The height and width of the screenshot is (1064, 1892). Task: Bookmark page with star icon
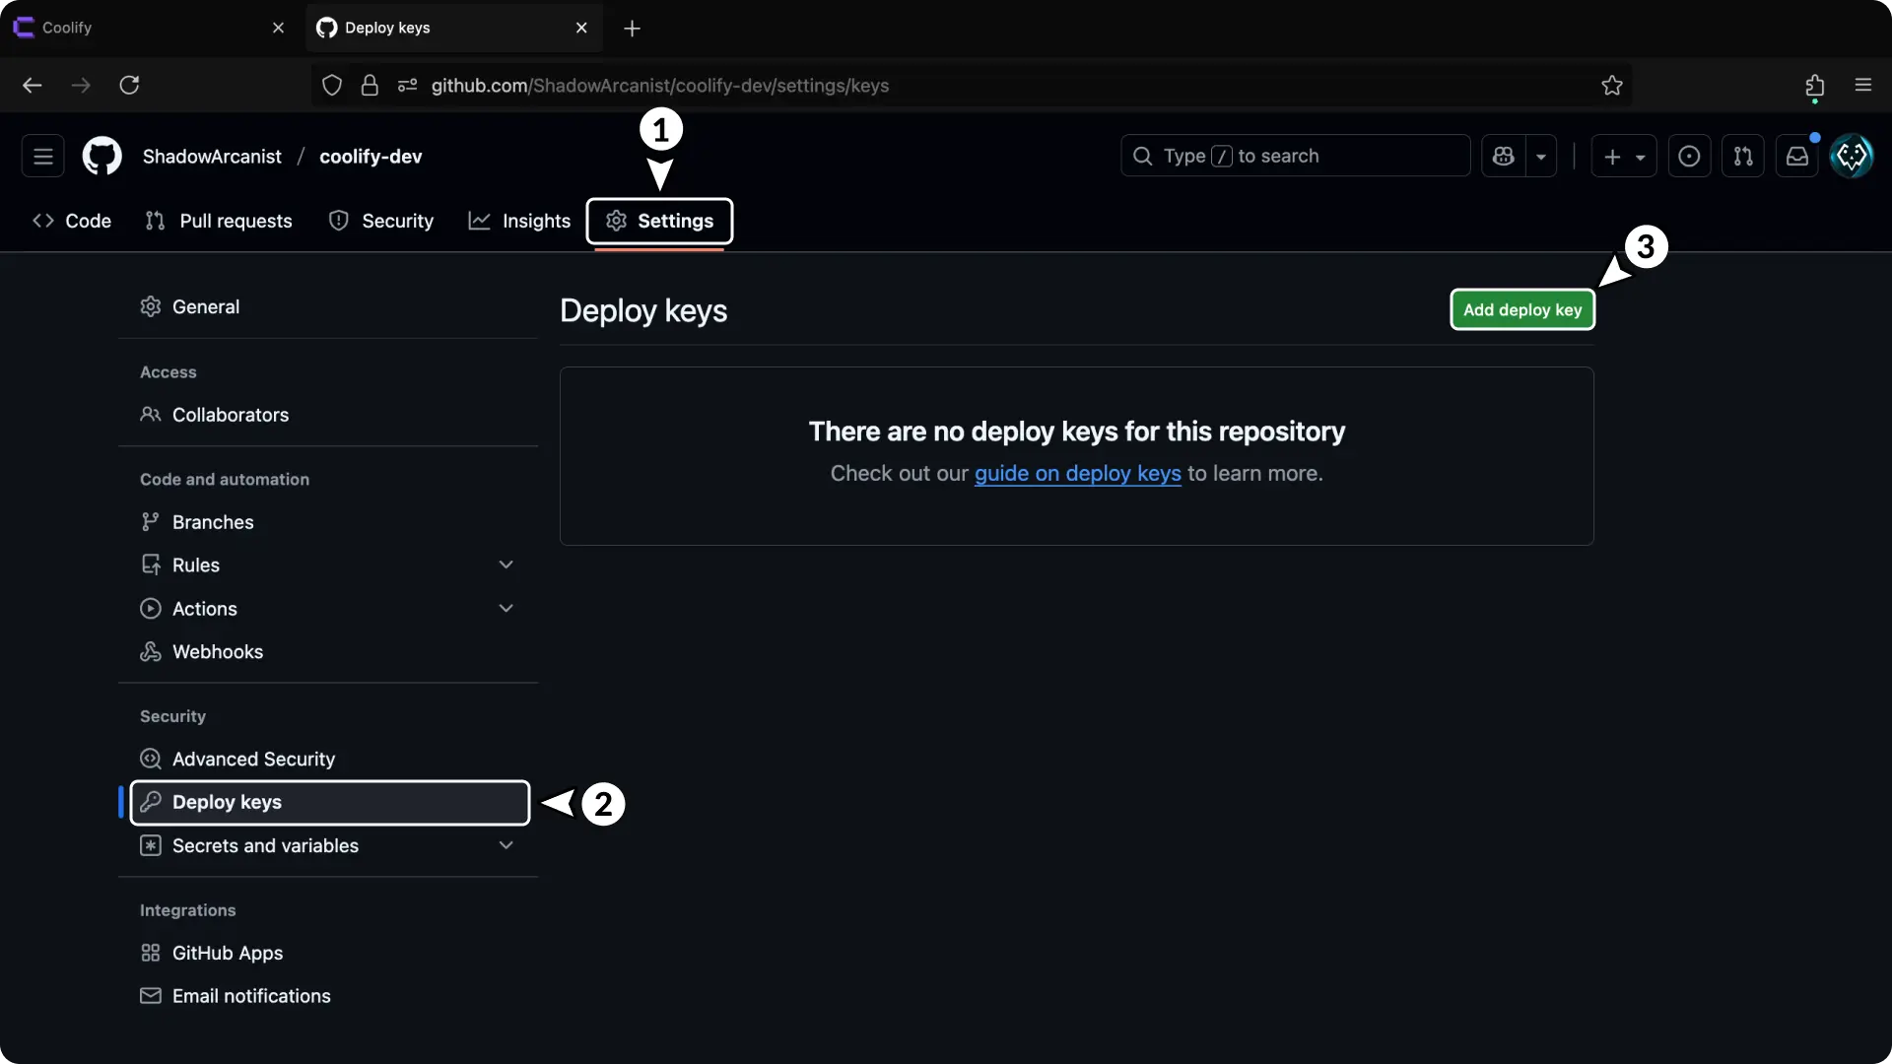(x=1612, y=86)
